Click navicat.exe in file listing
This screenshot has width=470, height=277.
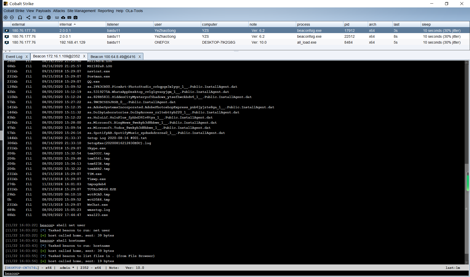[98, 71]
